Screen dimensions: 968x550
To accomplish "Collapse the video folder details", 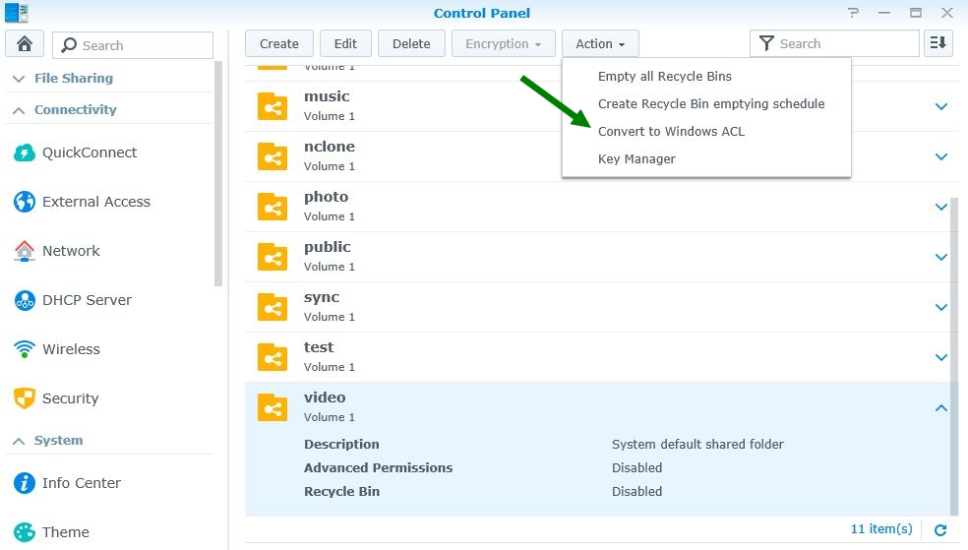I will click(x=940, y=407).
